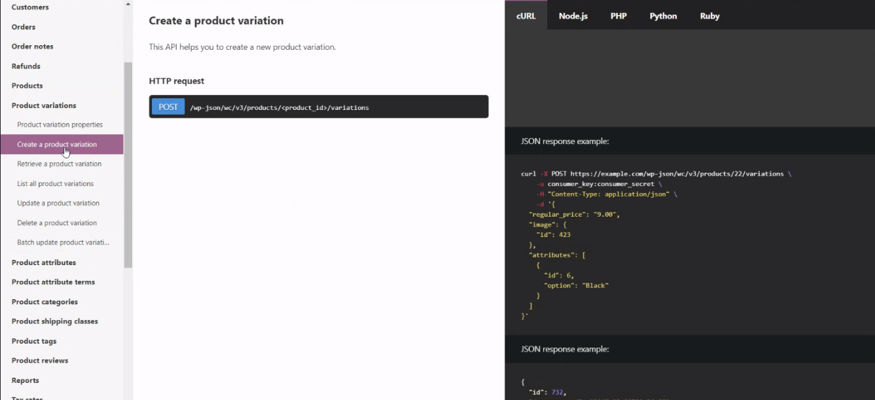This screenshot has width=875, height=400.
Task: Go to Order notes section
Action: [33, 46]
